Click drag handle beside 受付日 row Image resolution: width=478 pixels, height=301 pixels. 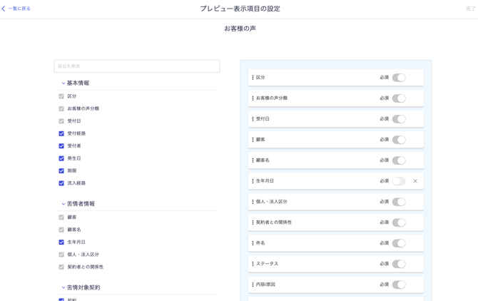[x=253, y=119]
